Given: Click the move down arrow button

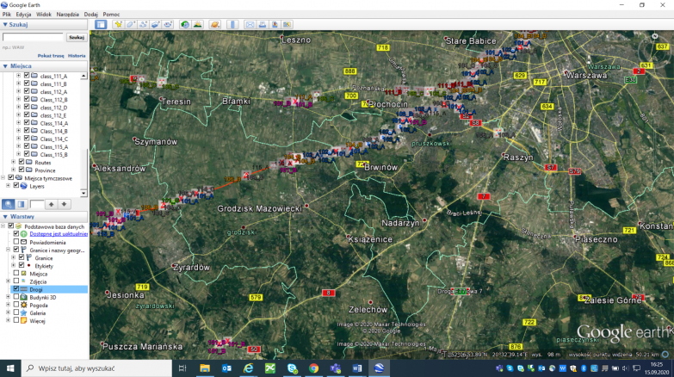Looking at the screenshot, I should point(64,204).
